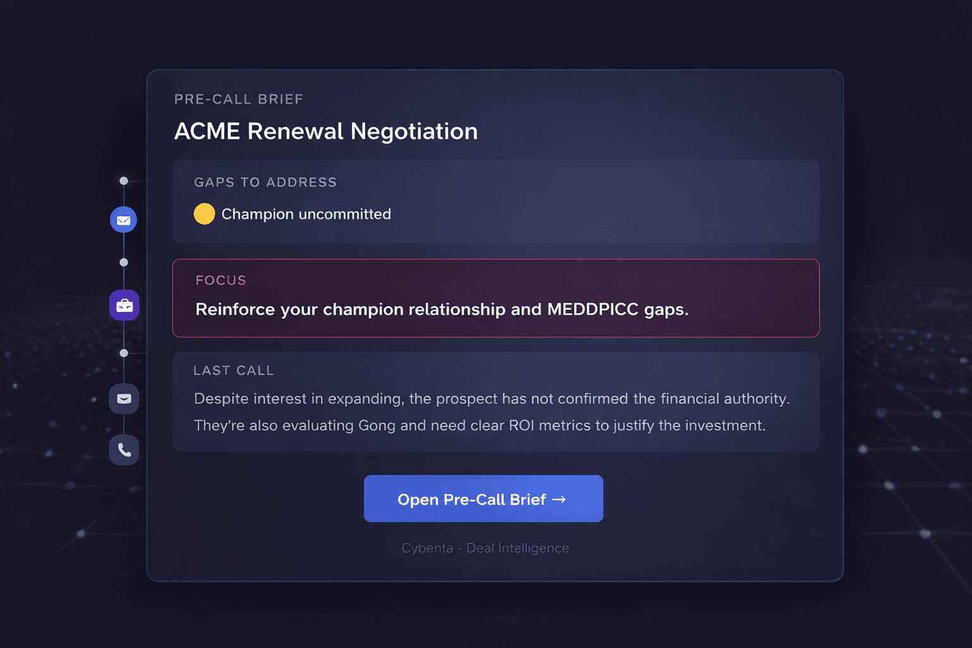The height and width of the screenshot is (648, 972).
Task: Select the Champion uncommitted gap entry
Action: pyautogui.click(x=306, y=214)
